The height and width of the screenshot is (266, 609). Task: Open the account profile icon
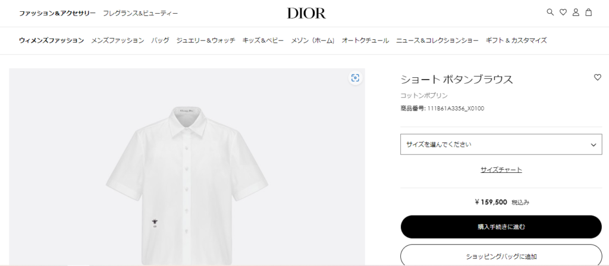tap(576, 12)
